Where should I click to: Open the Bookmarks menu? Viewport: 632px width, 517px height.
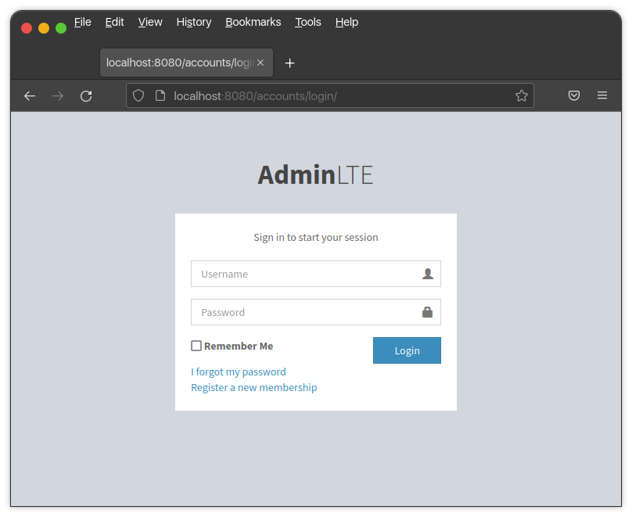[253, 22]
